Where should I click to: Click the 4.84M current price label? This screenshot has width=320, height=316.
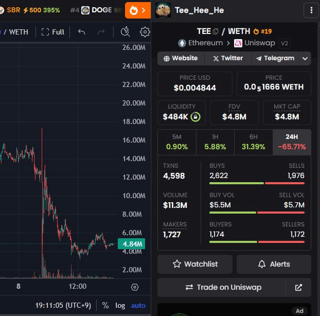pos(131,244)
